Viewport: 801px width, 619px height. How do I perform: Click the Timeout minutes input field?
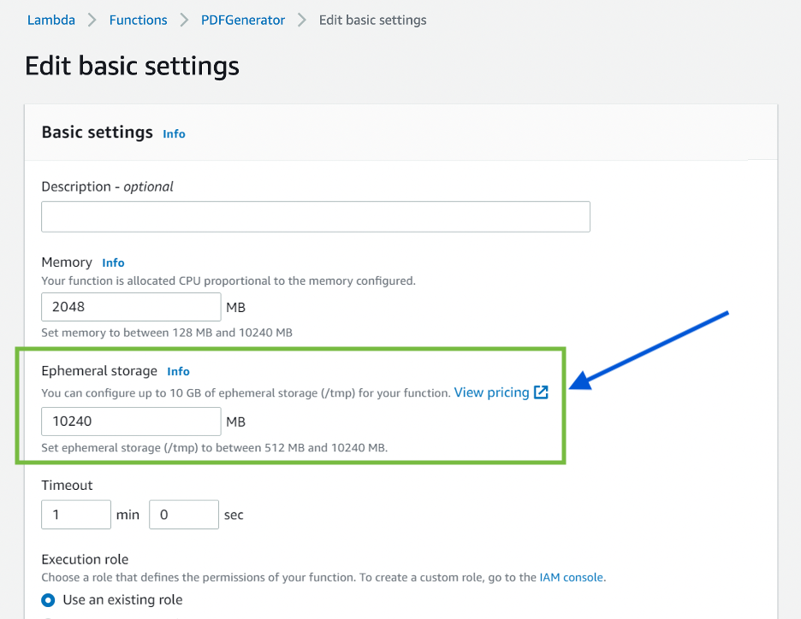coord(76,515)
